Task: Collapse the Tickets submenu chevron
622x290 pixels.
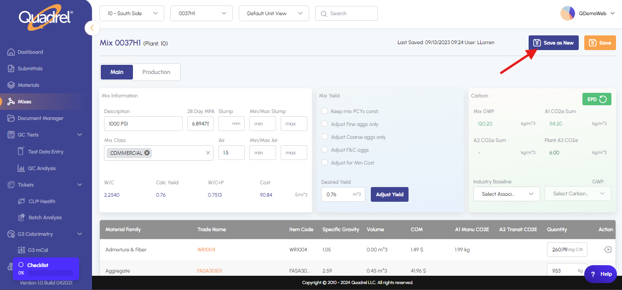Action: point(80,185)
